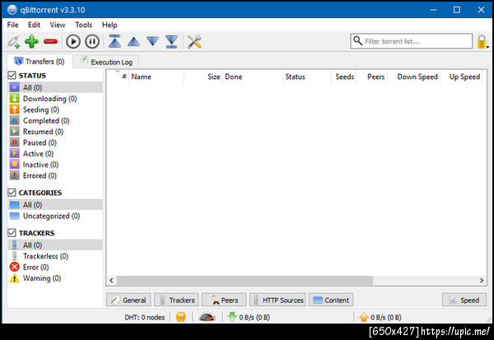Select the Seeding (0) filter
The height and width of the screenshot is (340, 494).
(55, 109)
